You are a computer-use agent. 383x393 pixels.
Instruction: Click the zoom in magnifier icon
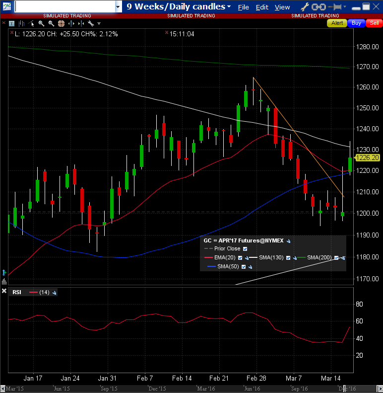pyautogui.click(x=42, y=23)
